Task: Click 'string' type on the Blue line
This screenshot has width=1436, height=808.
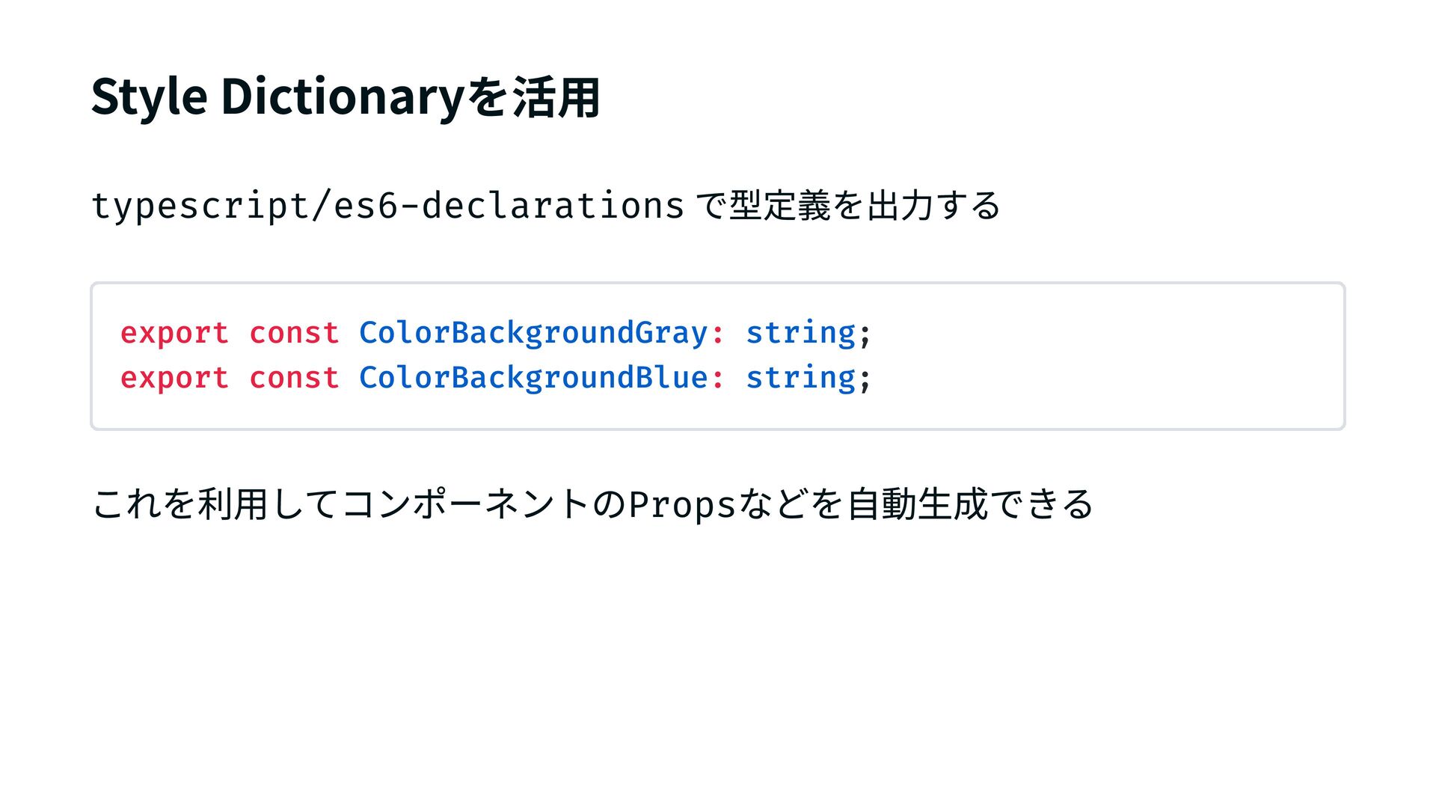Action: (x=800, y=378)
